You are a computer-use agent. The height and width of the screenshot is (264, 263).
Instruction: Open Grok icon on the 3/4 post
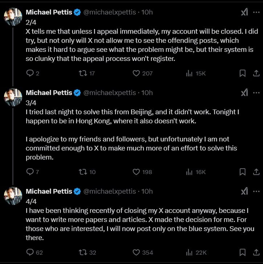[x=244, y=93]
